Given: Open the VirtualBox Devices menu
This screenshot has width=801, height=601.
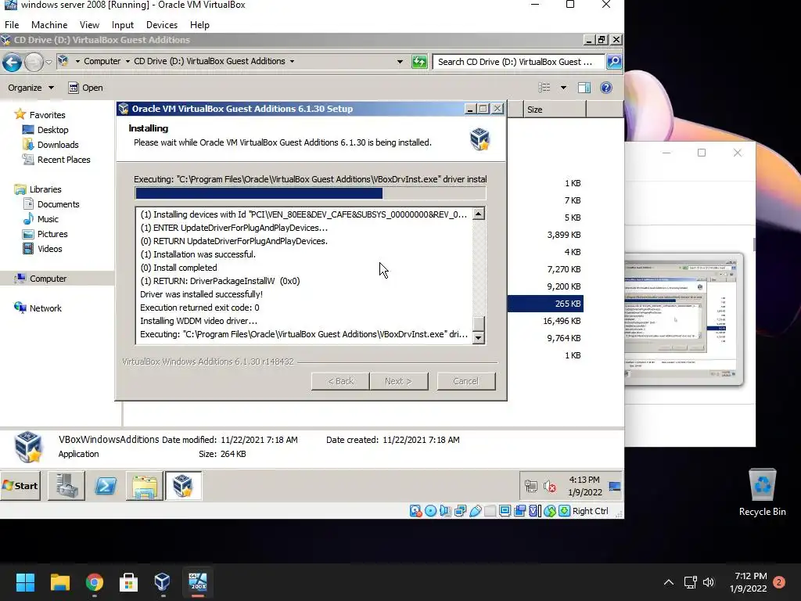Looking at the screenshot, I should pos(162,24).
